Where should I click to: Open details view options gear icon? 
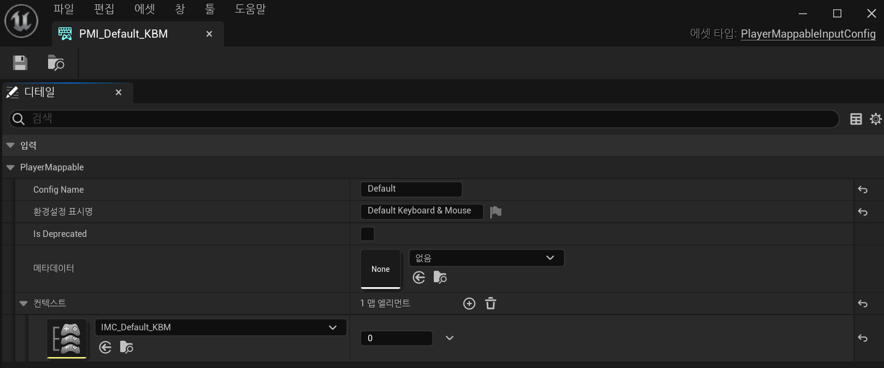[x=876, y=119]
